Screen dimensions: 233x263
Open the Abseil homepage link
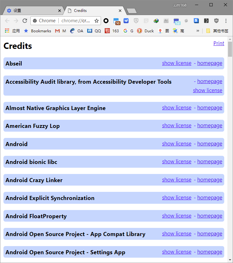(210, 63)
